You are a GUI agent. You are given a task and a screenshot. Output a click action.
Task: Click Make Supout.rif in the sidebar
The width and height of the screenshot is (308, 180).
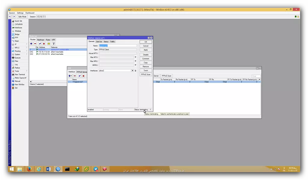(20, 78)
